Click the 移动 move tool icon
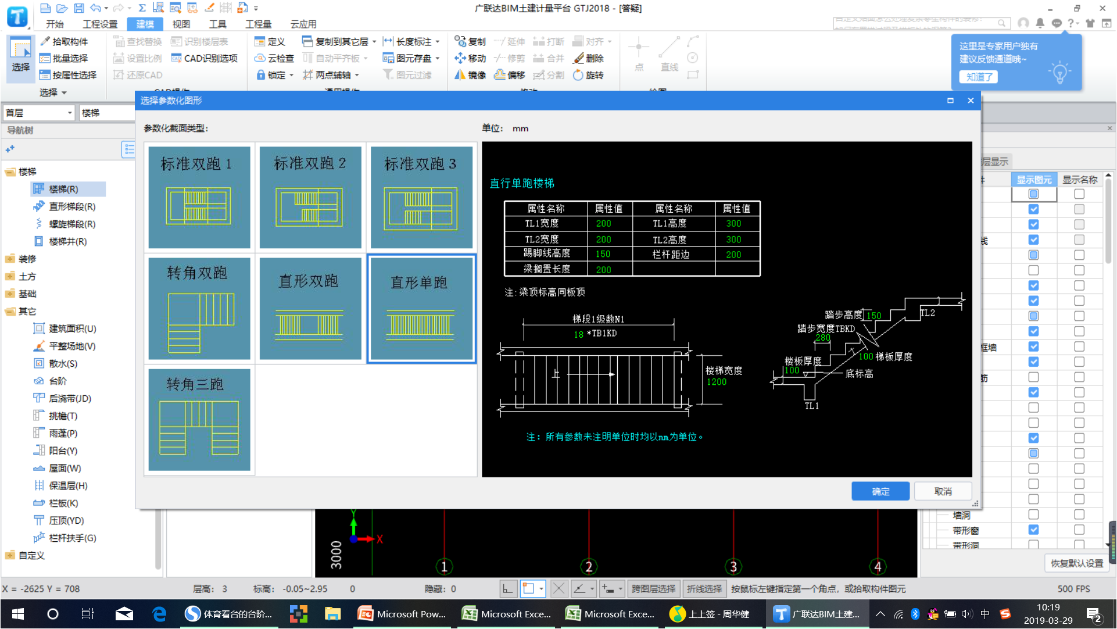The width and height of the screenshot is (1117, 629). 460,58
